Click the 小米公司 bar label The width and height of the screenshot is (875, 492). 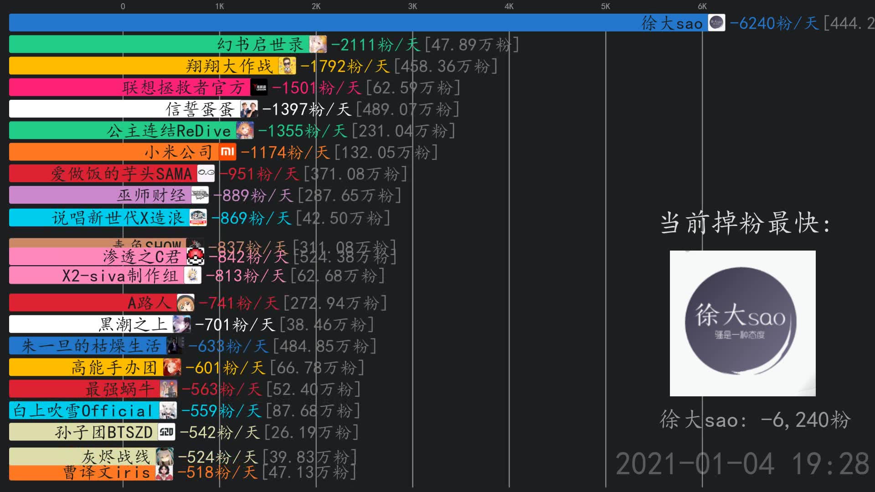[179, 152]
